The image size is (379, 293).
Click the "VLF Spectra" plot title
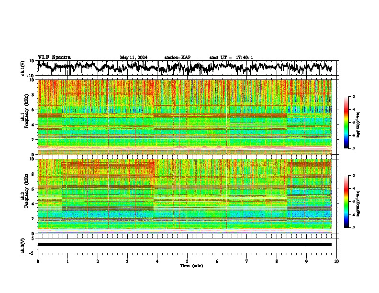54,57
